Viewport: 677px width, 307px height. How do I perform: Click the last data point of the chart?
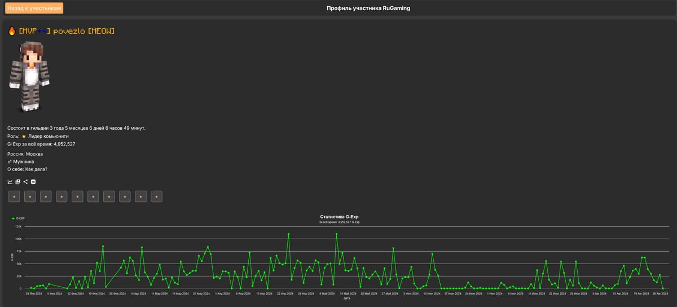[x=662, y=288]
